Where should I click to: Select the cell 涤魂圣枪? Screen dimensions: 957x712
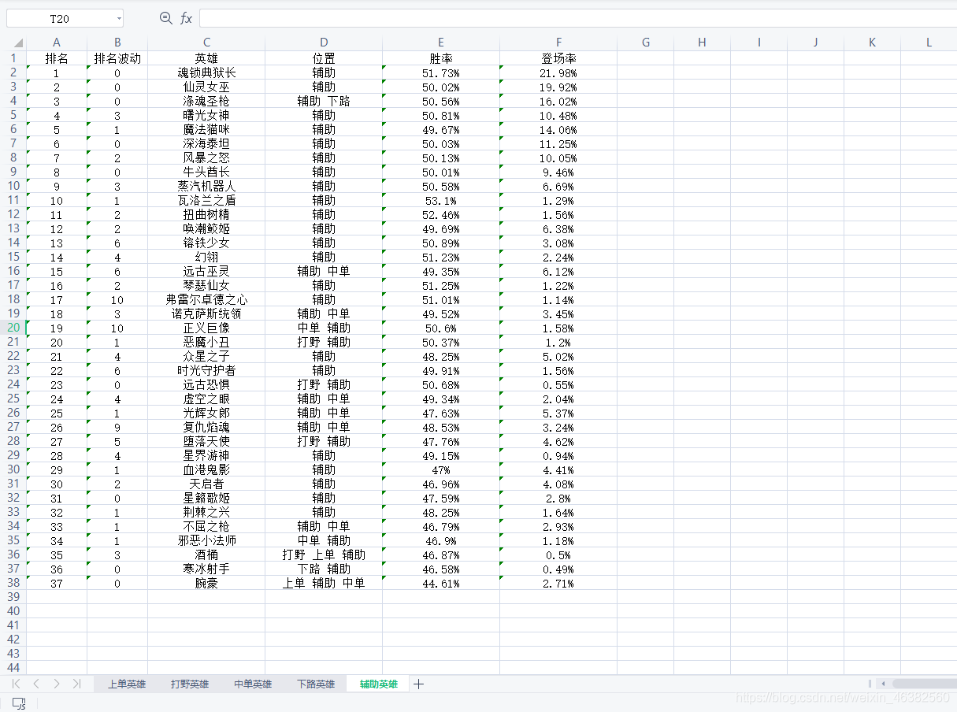(x=206, y=101)
